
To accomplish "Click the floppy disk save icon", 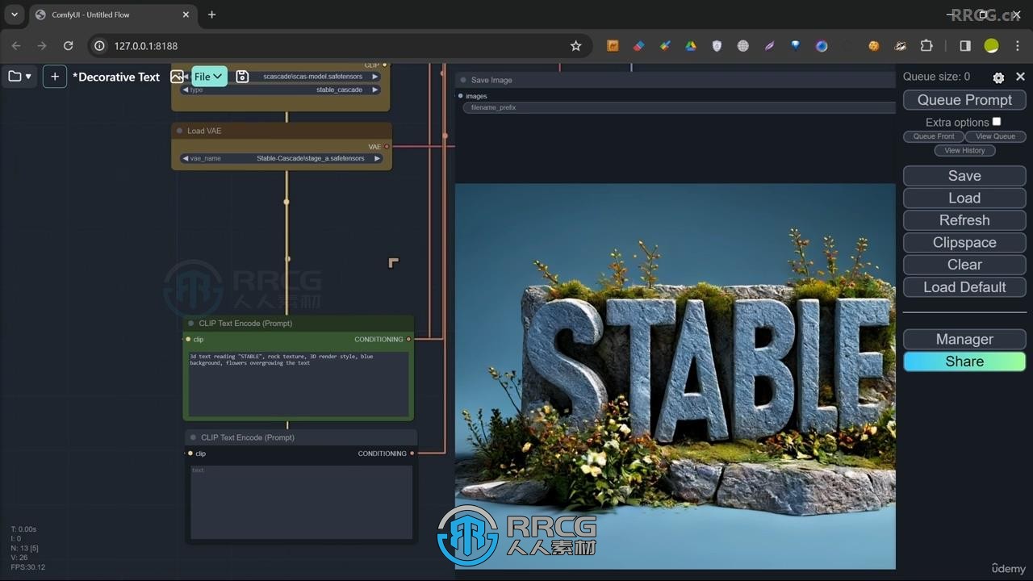I will click(x=242, y=77).
